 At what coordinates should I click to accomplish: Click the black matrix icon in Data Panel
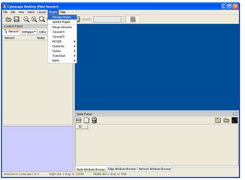(234, 120)
